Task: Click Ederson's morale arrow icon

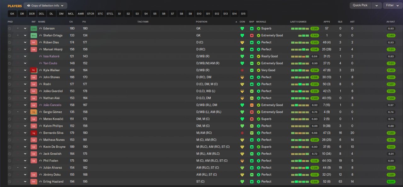Action: click(x=258, y=29)
